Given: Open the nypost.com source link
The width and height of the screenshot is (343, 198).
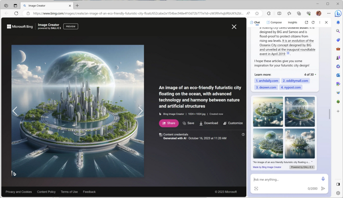Looking at the screenshot, I should tap(291, 87).
